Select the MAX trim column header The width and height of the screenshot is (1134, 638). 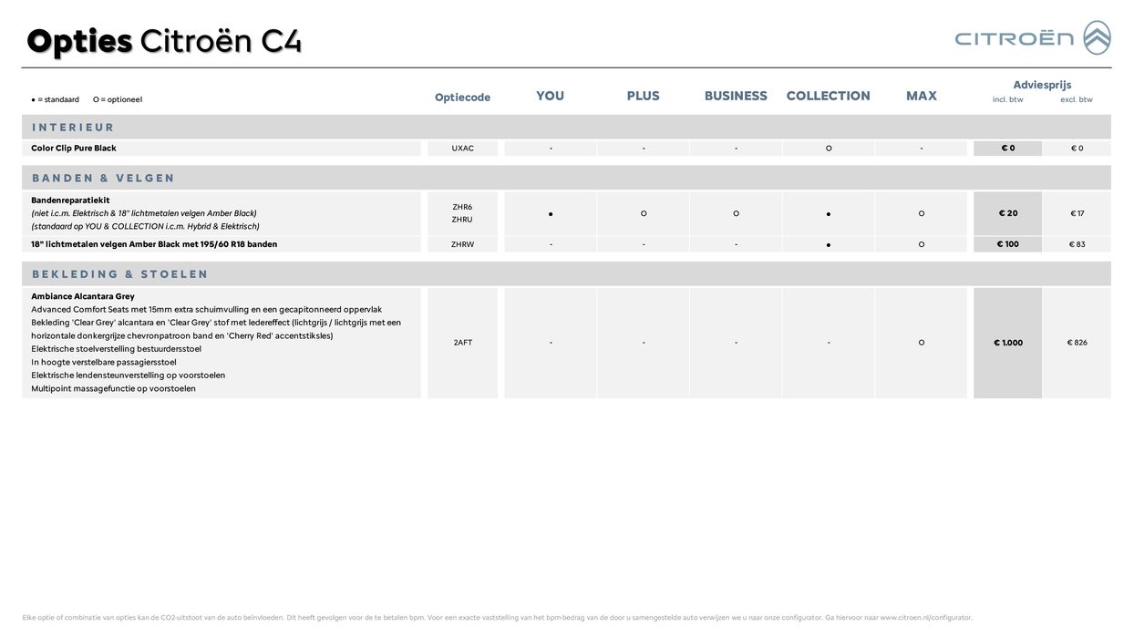921,96
